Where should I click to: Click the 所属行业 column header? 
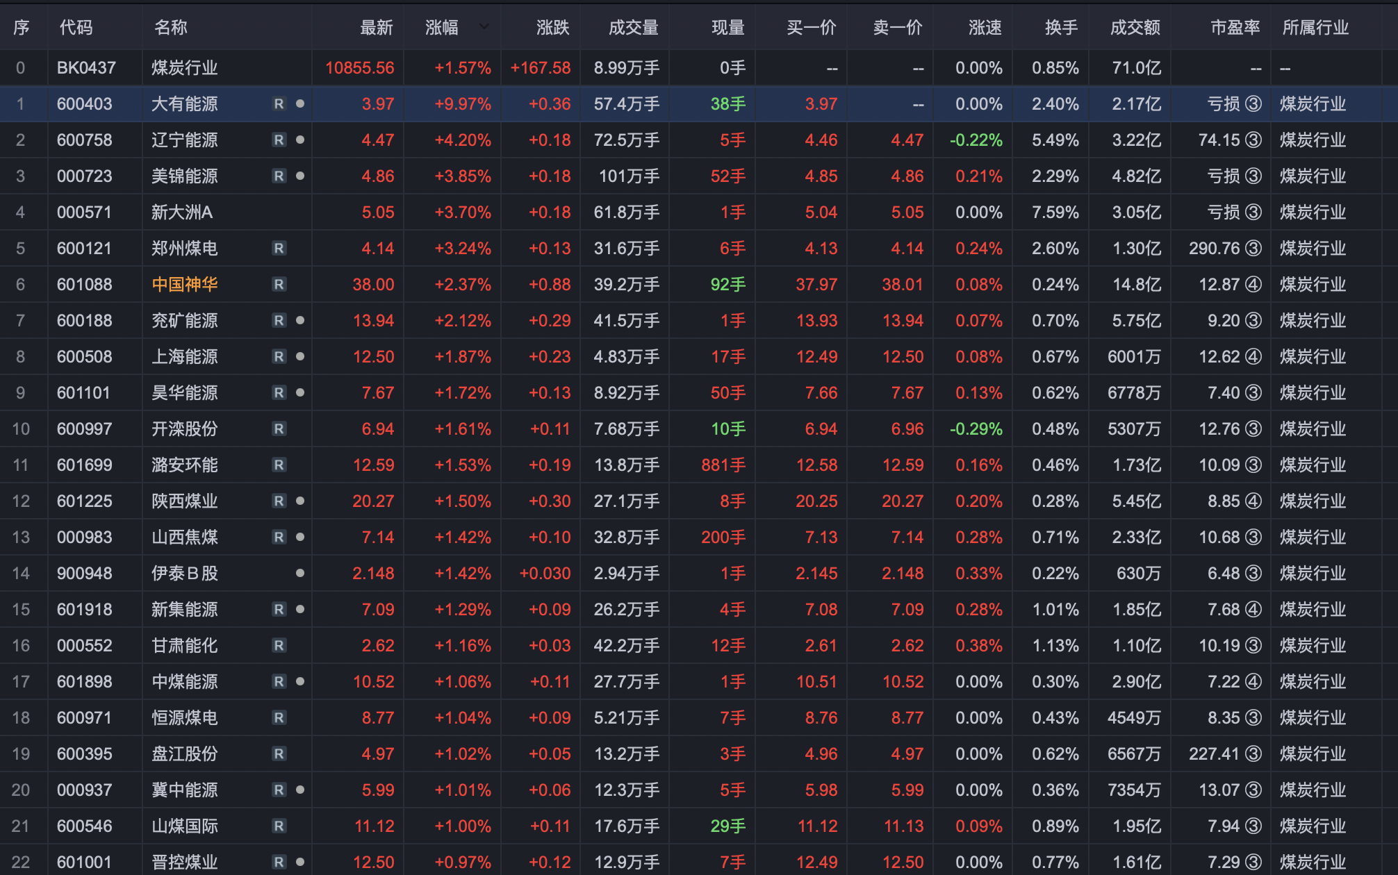[x=1315, y=28]
